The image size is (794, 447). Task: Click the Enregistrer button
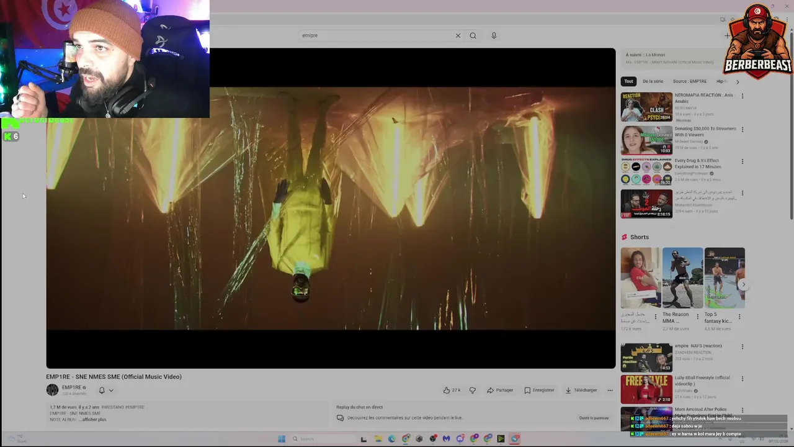click(539, 390)
